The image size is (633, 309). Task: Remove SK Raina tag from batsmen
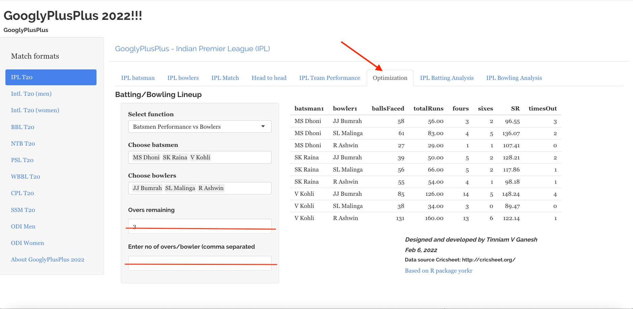point(175,157)
